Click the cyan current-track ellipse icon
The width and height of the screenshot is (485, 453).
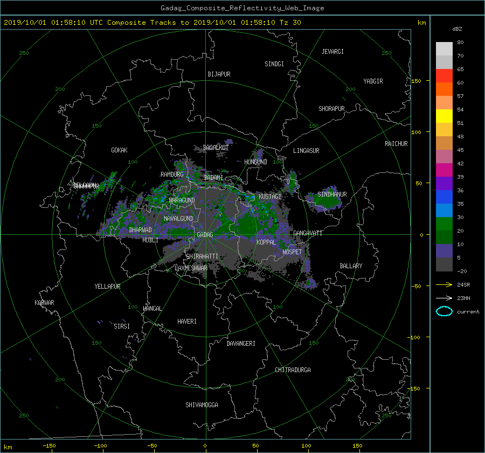pyautogui.click(x=444, y=311)
